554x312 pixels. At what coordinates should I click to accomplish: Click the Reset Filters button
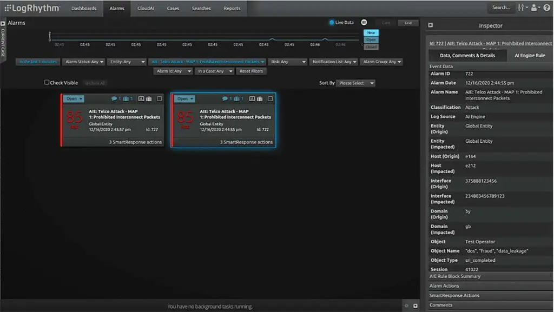point(251,71)
